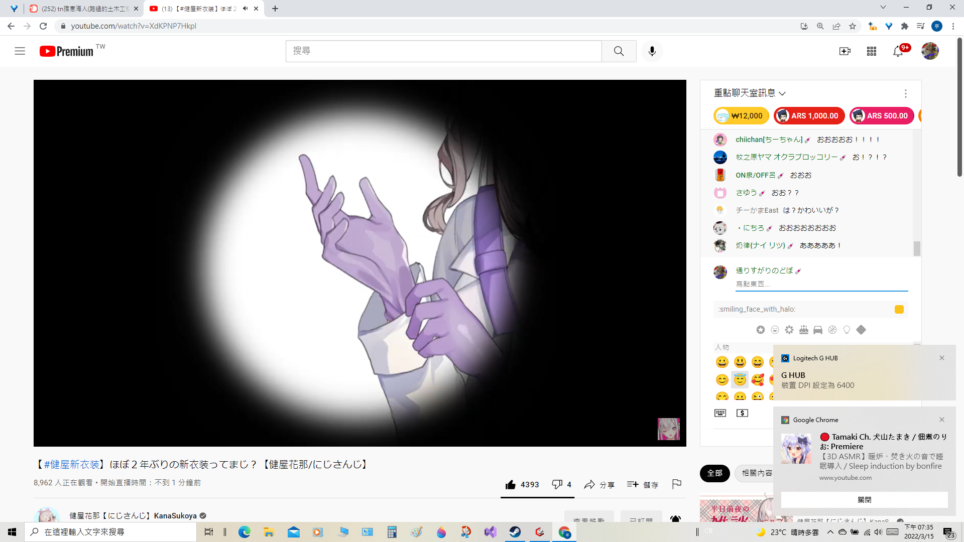Viewport: 964px width, 542px height.
Task: Open Visual Studio from the taskbar
Action: pyautogui.click(x=490, y=532)
